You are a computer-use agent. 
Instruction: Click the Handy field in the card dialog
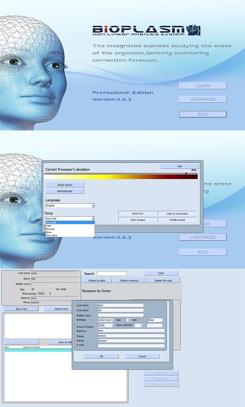131,341
